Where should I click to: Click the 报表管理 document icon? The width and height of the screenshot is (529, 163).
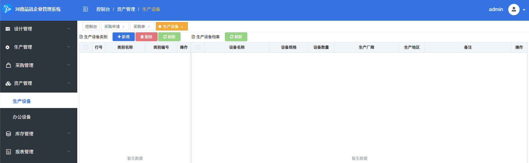(x=9, y=152)
